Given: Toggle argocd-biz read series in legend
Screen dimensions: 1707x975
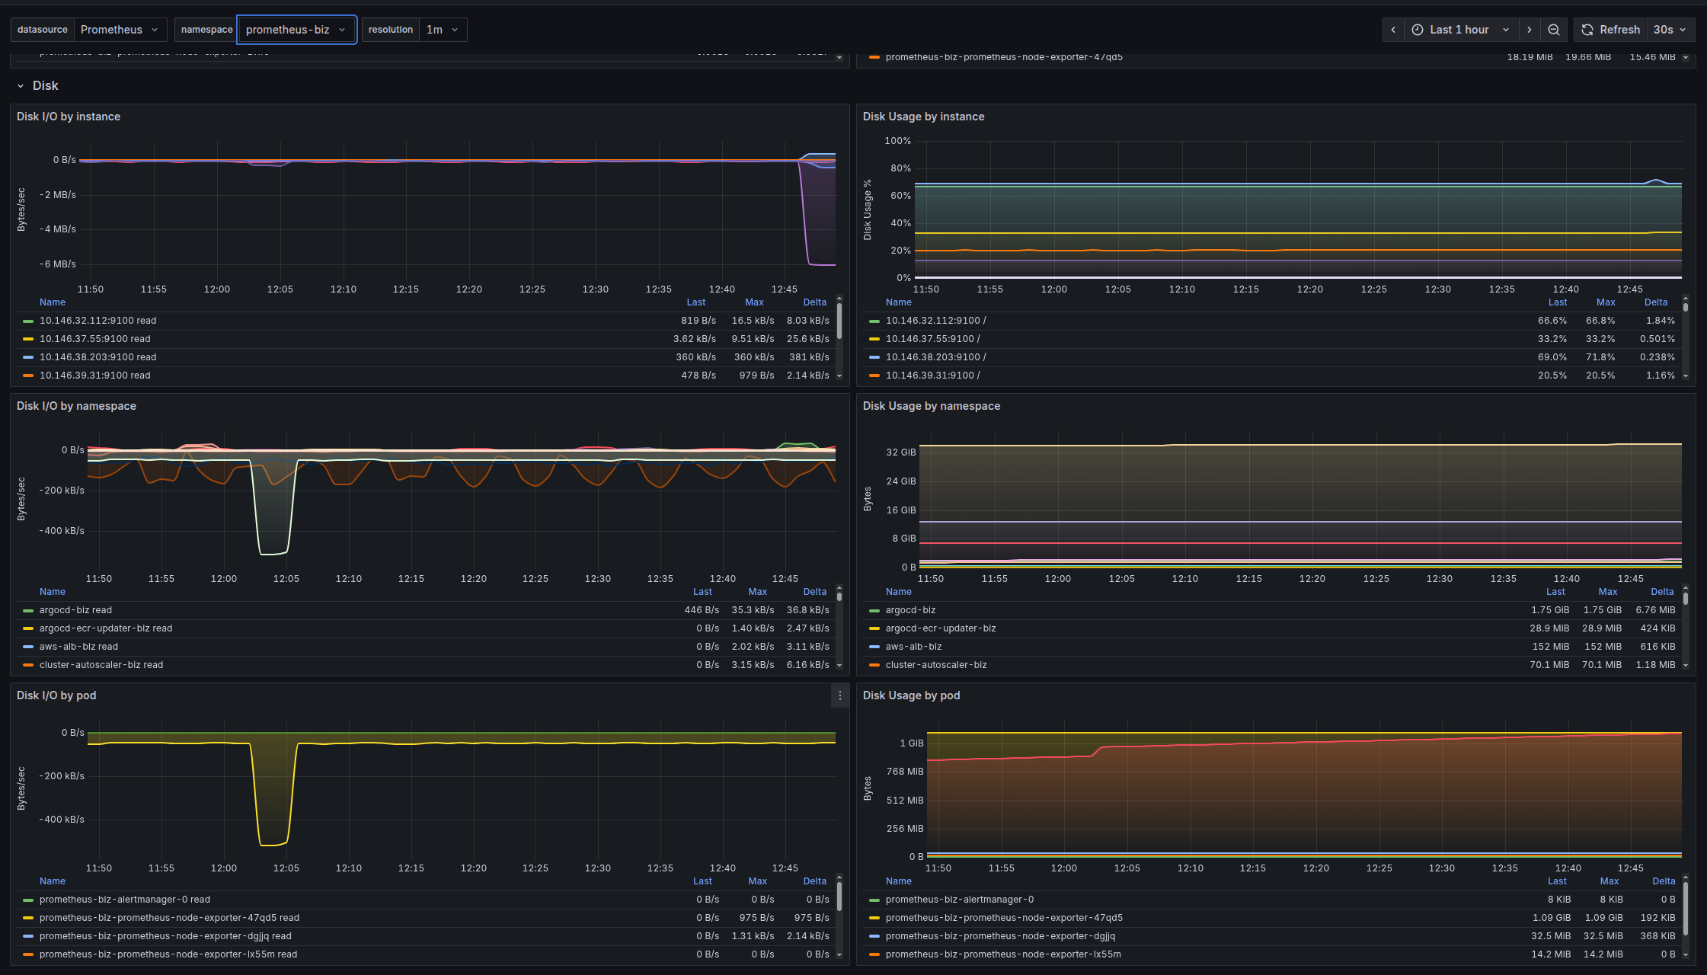Looking at the screenshot, I should pos(75,610).
